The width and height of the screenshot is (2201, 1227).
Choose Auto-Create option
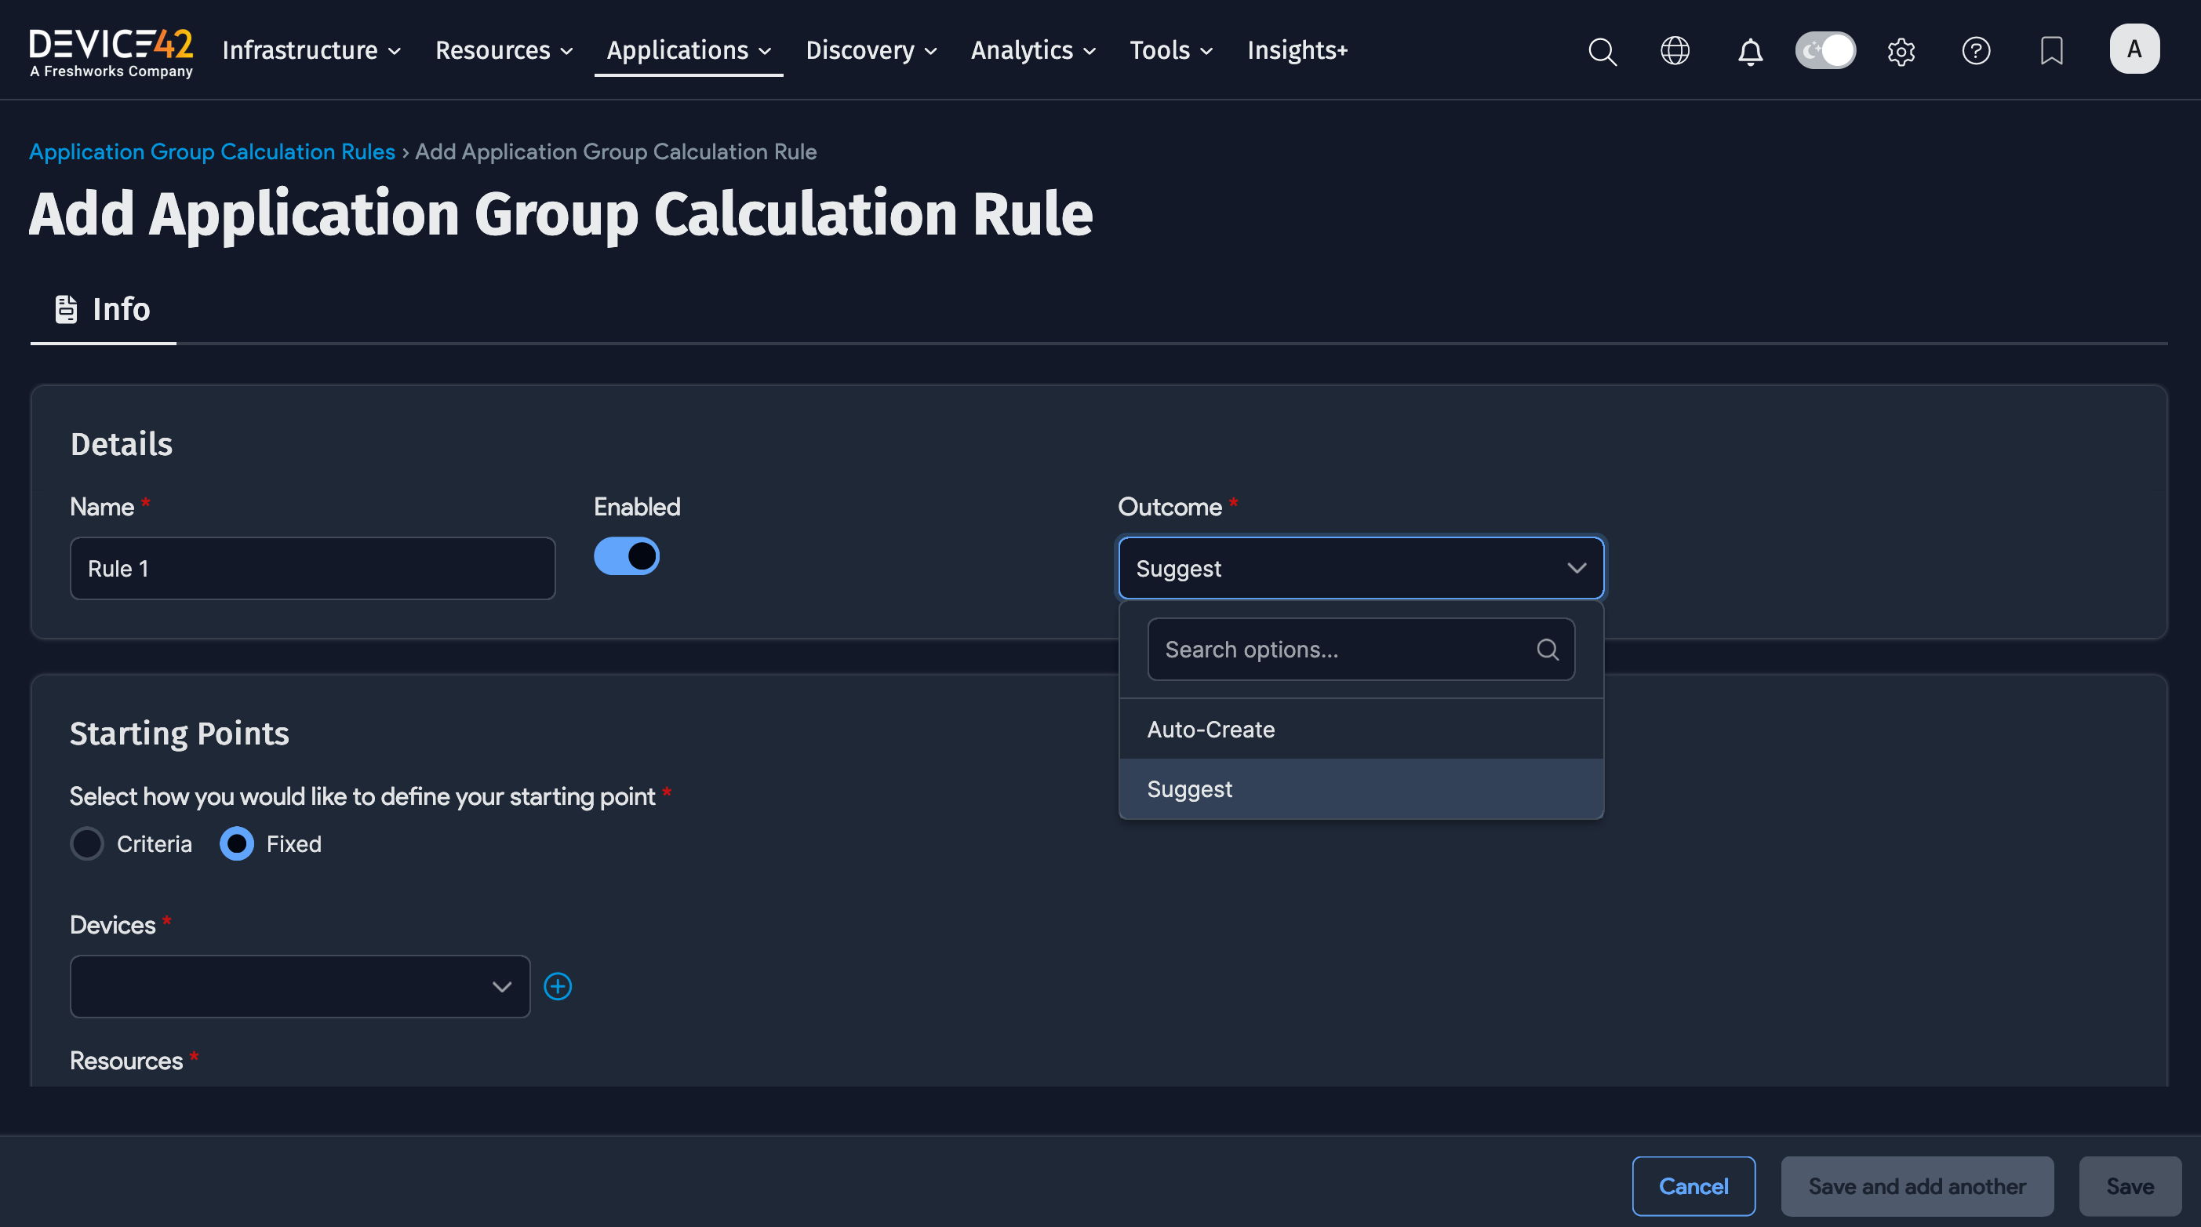coord(1211,730)
